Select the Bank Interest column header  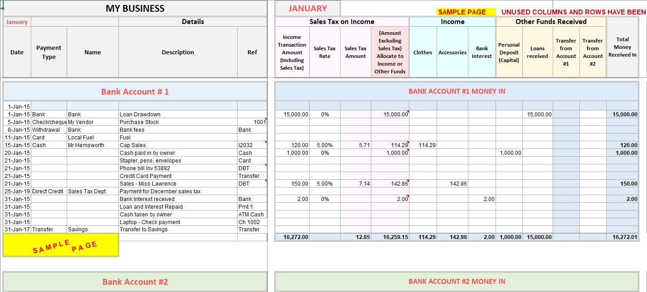click(482, 52)
